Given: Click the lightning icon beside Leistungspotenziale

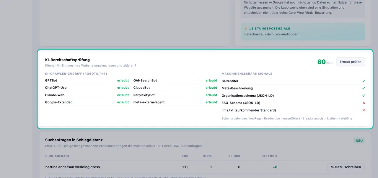Looking at the screenshot, I should [x=246, y=29].
